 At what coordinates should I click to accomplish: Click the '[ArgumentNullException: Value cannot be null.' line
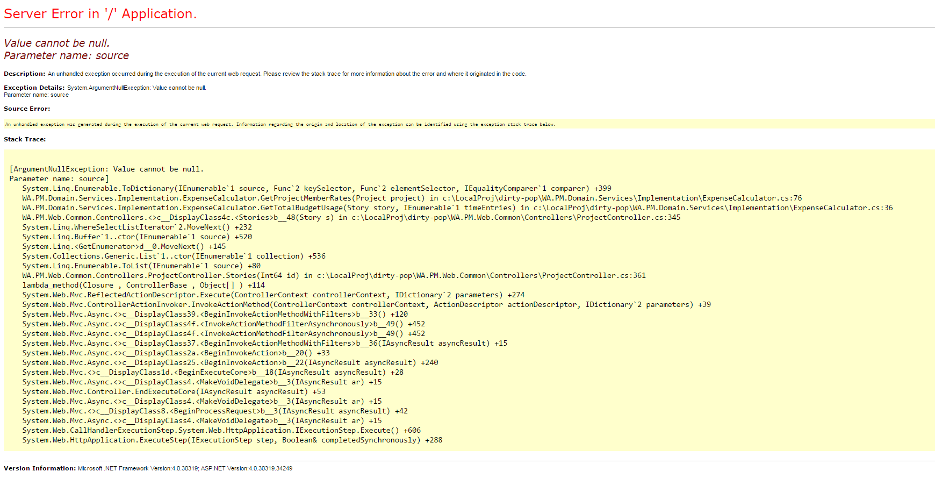tap(106, 169)
